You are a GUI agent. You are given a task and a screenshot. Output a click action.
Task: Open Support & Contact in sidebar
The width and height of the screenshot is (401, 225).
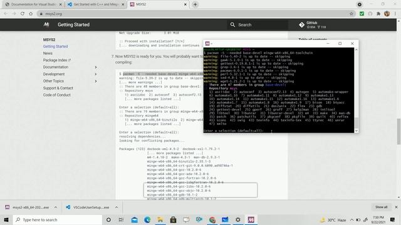coord(58,88)
